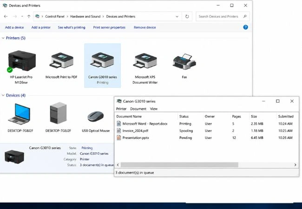Collapse the Devices (4) group
Viewport: 302px width, 209px height.
[3, 95]
